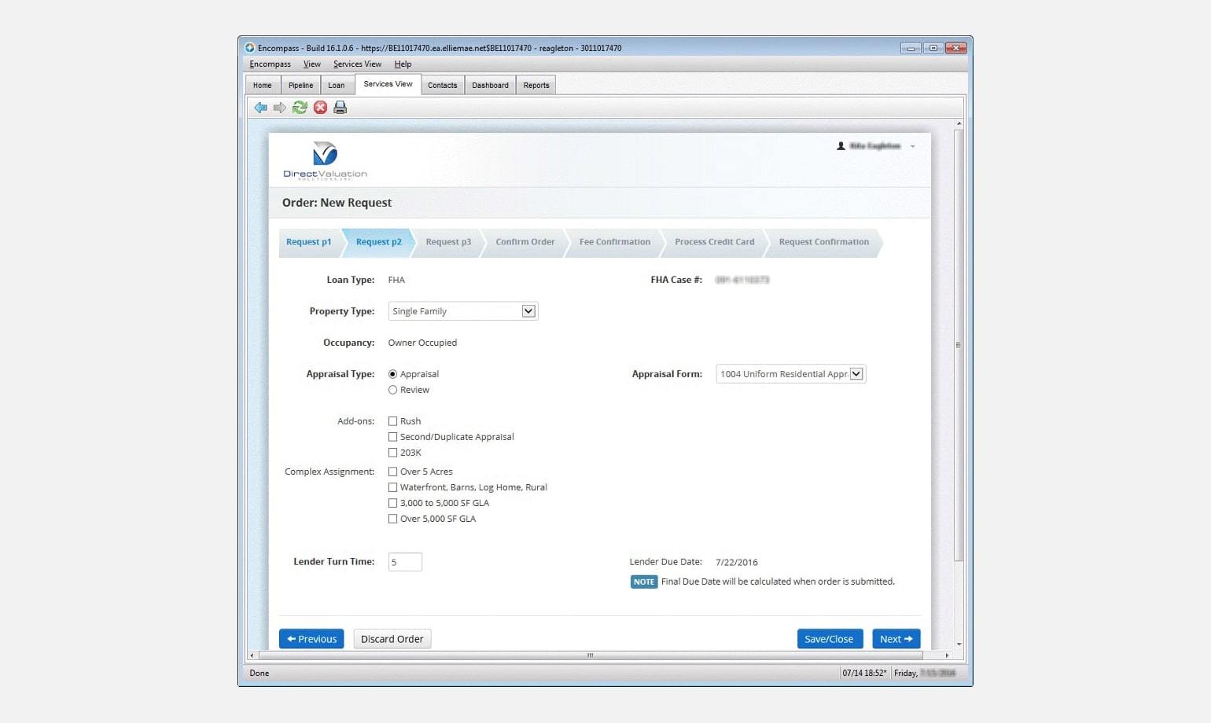
Task: Click the scroll left arrow
Action: (x=252, y=655)
